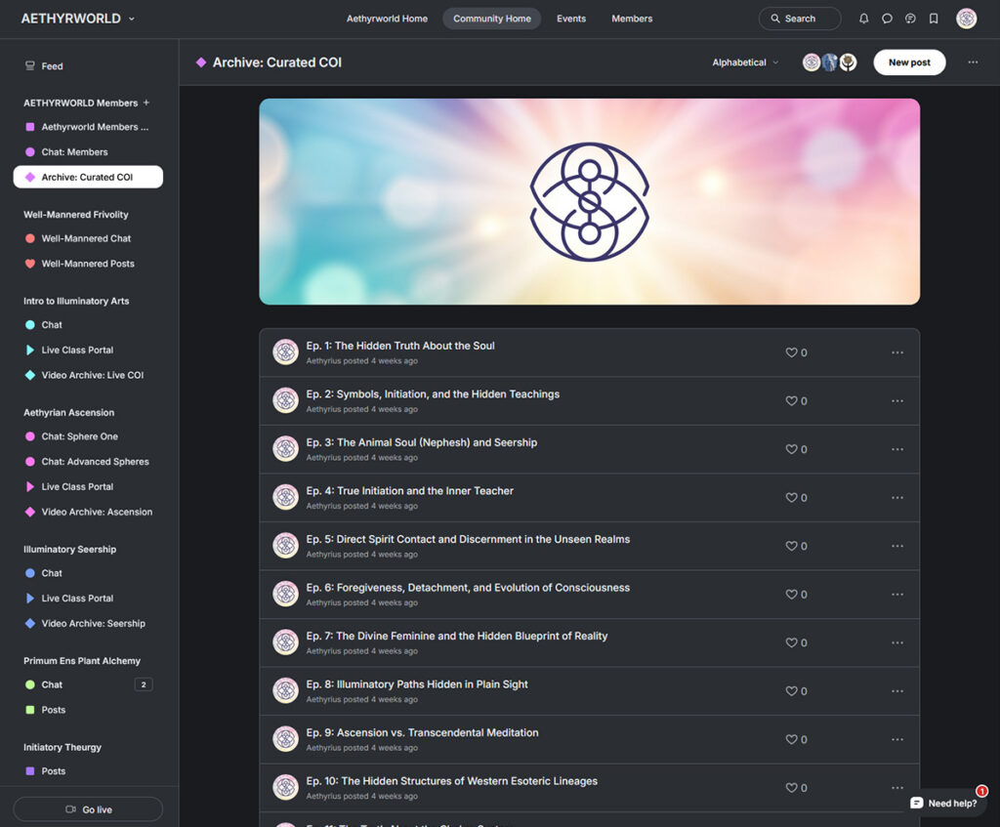The width and height of the screenshot is (1000, 827).
Task: Go to the Members tab
Action: tap(632, 18)
